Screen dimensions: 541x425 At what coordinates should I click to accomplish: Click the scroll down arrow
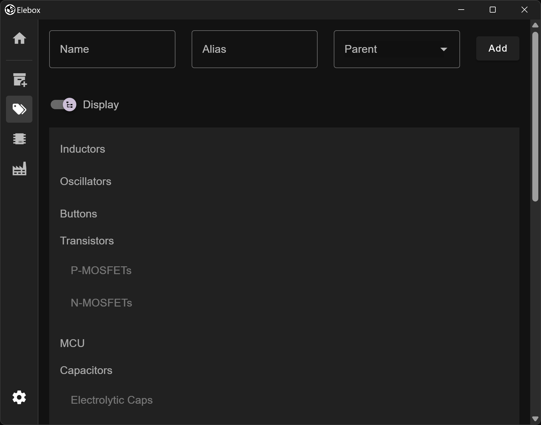(x=535, y=419)
